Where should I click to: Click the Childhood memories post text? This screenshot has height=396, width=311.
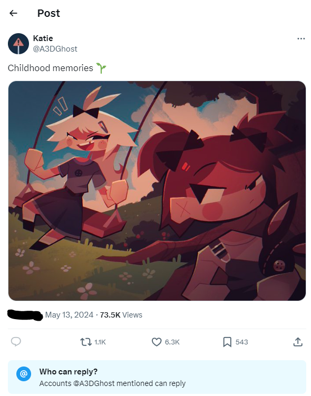[50, 68]
